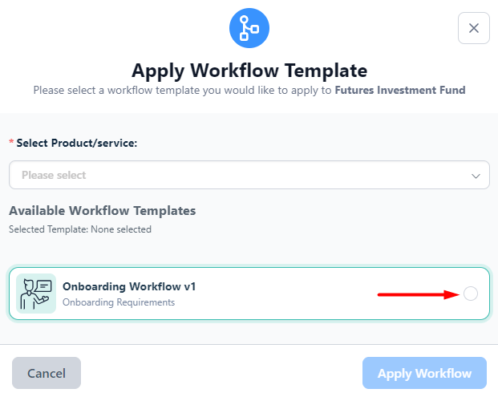
Task: Click the Available Workflow Templates heading
Action: pyautogui.click(x=103, y=210)
